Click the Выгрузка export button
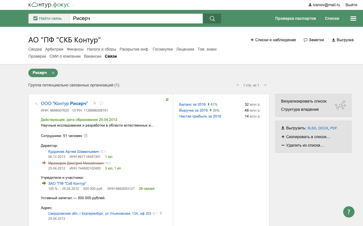 coord(343,40)
